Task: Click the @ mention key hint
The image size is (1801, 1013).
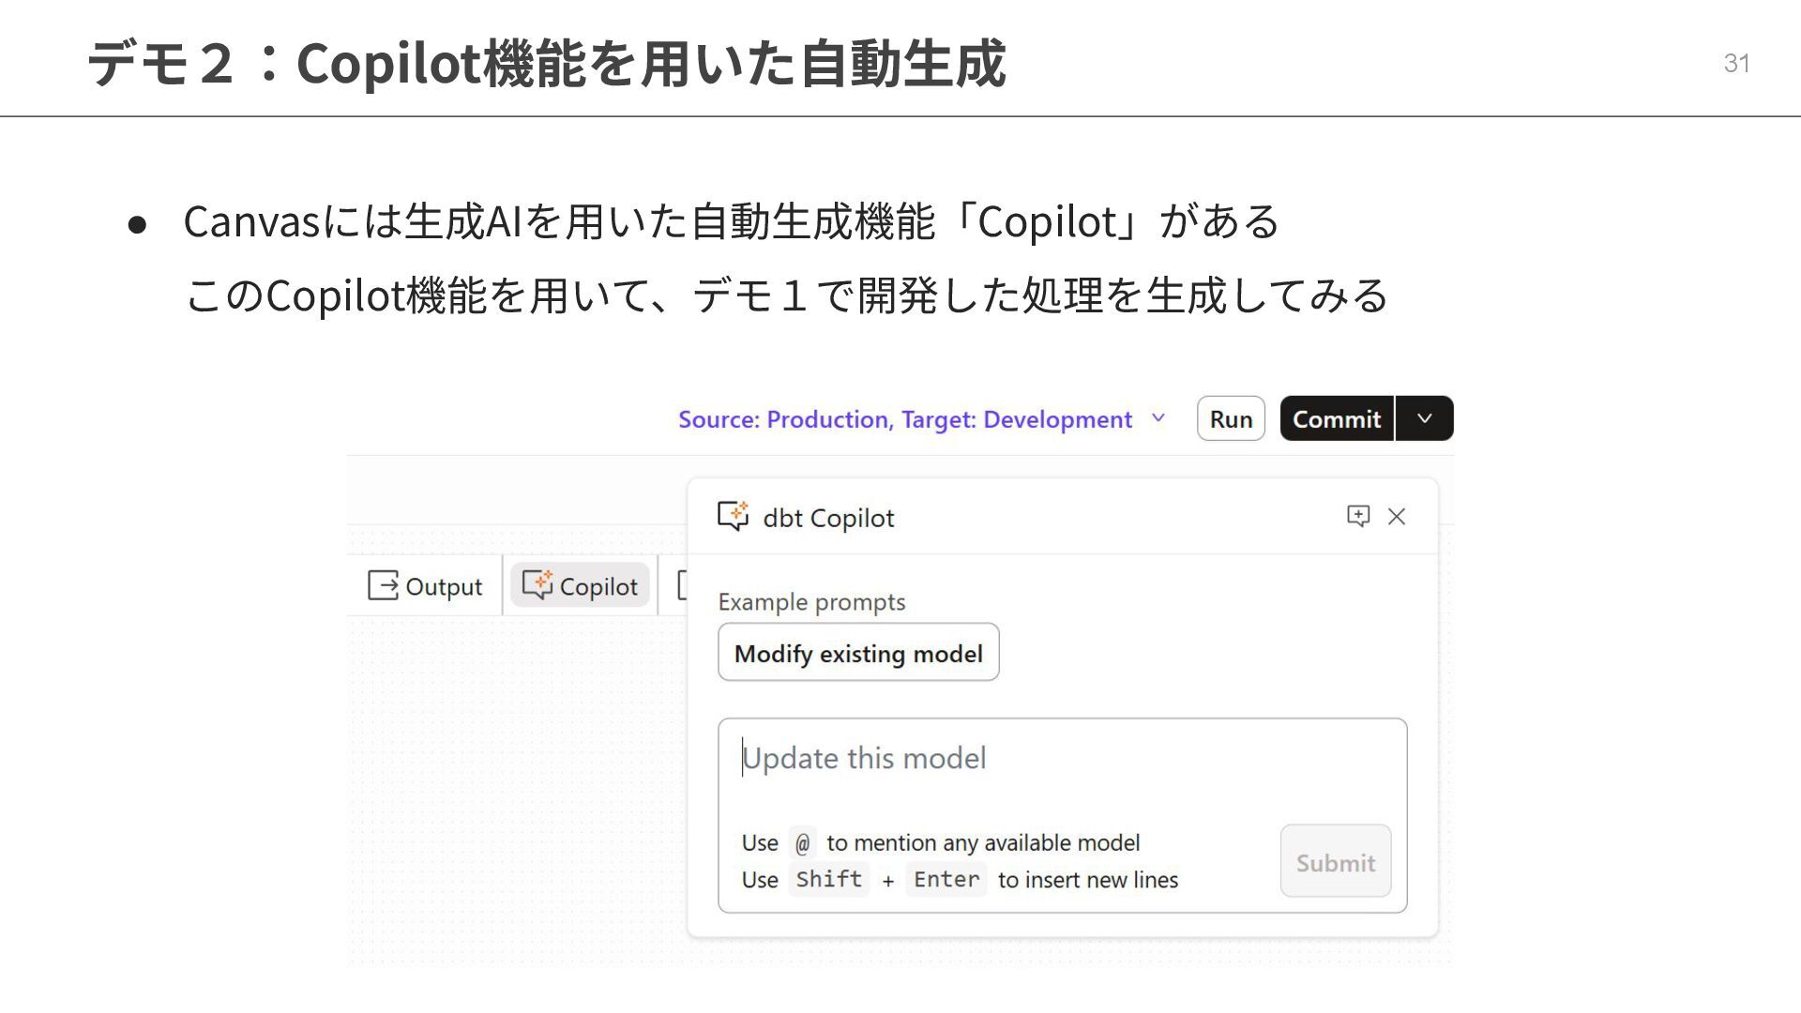Action: coord(802,843)
